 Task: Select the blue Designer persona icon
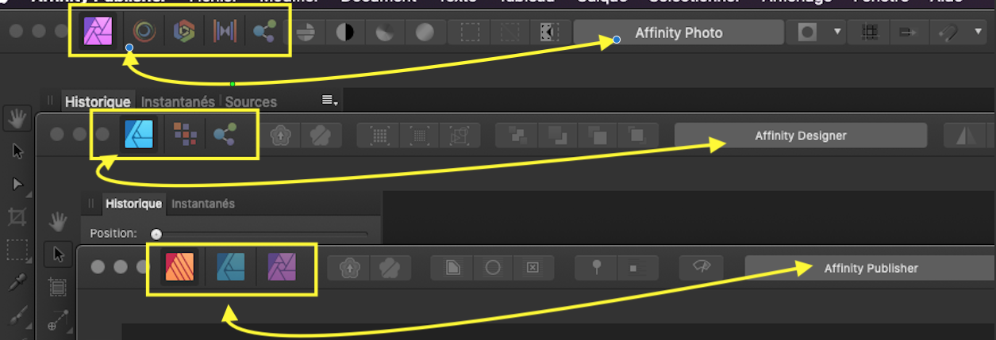coord(140,135)
